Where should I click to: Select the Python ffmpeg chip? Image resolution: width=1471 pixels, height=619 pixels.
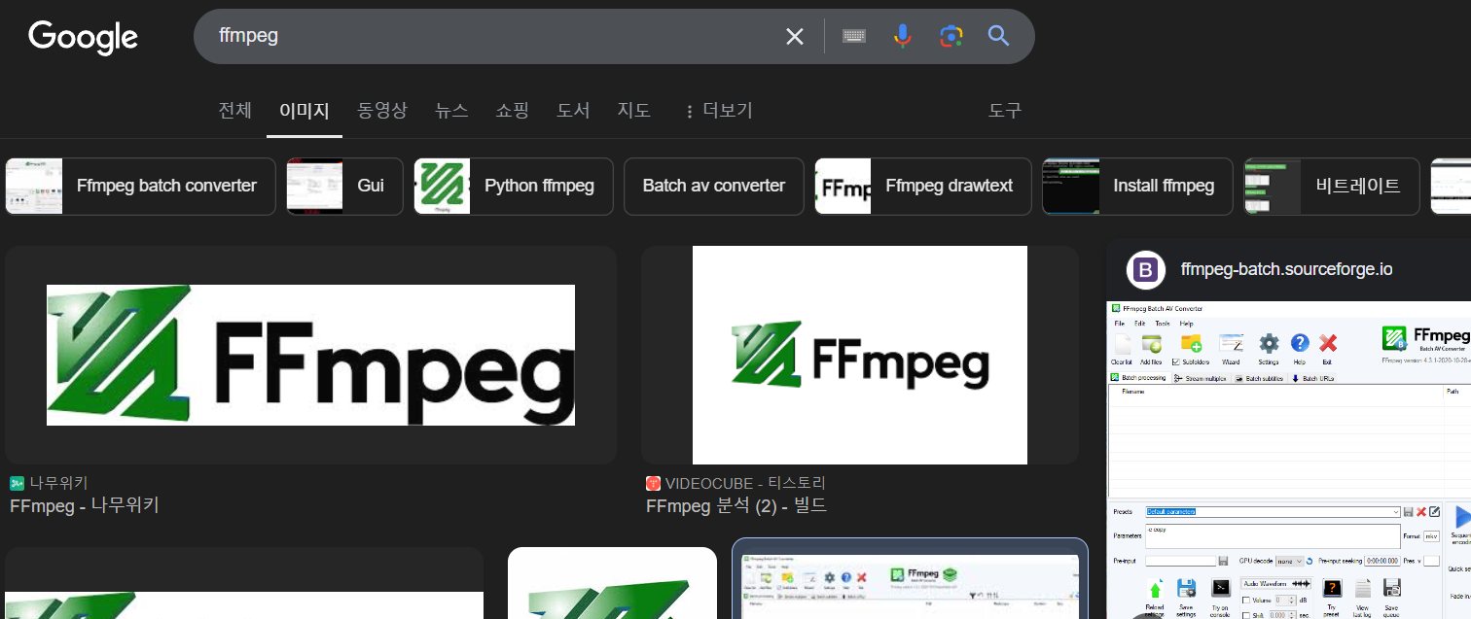514,186
